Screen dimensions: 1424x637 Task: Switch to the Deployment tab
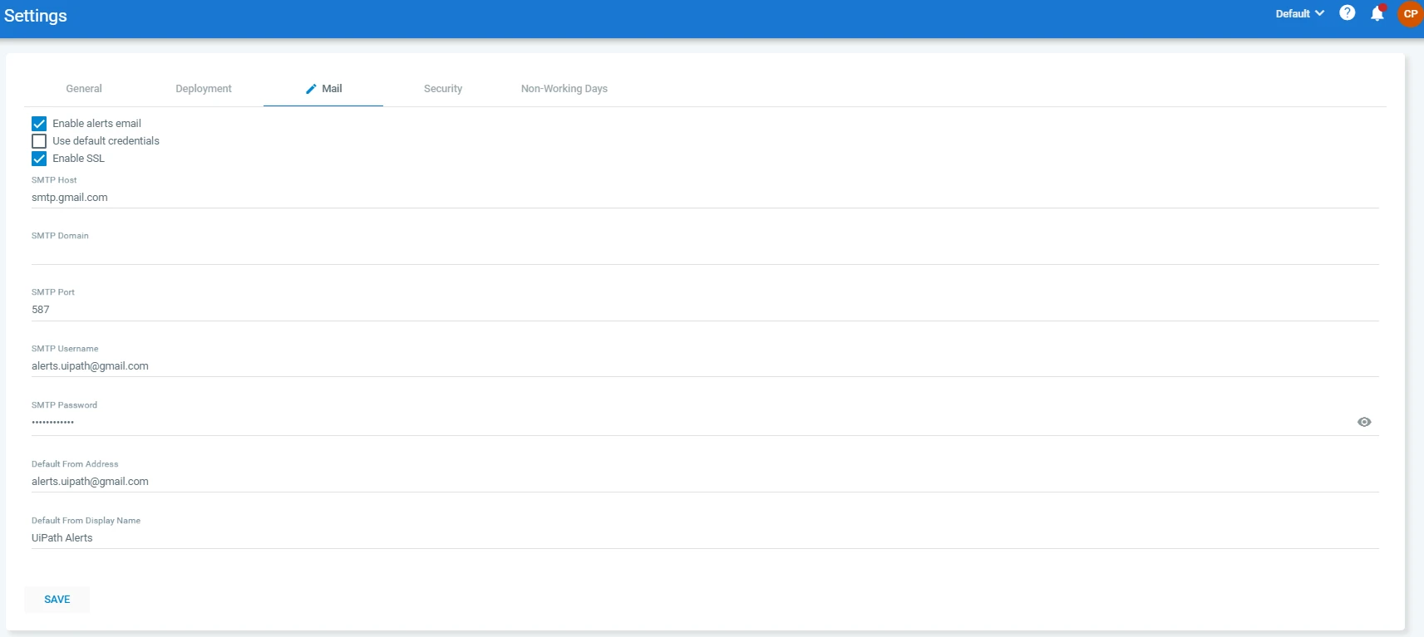pyautogui.click(x=204, y=89)
